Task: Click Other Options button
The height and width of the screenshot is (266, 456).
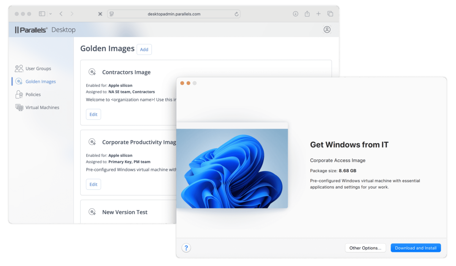Action: click(365, 248)
